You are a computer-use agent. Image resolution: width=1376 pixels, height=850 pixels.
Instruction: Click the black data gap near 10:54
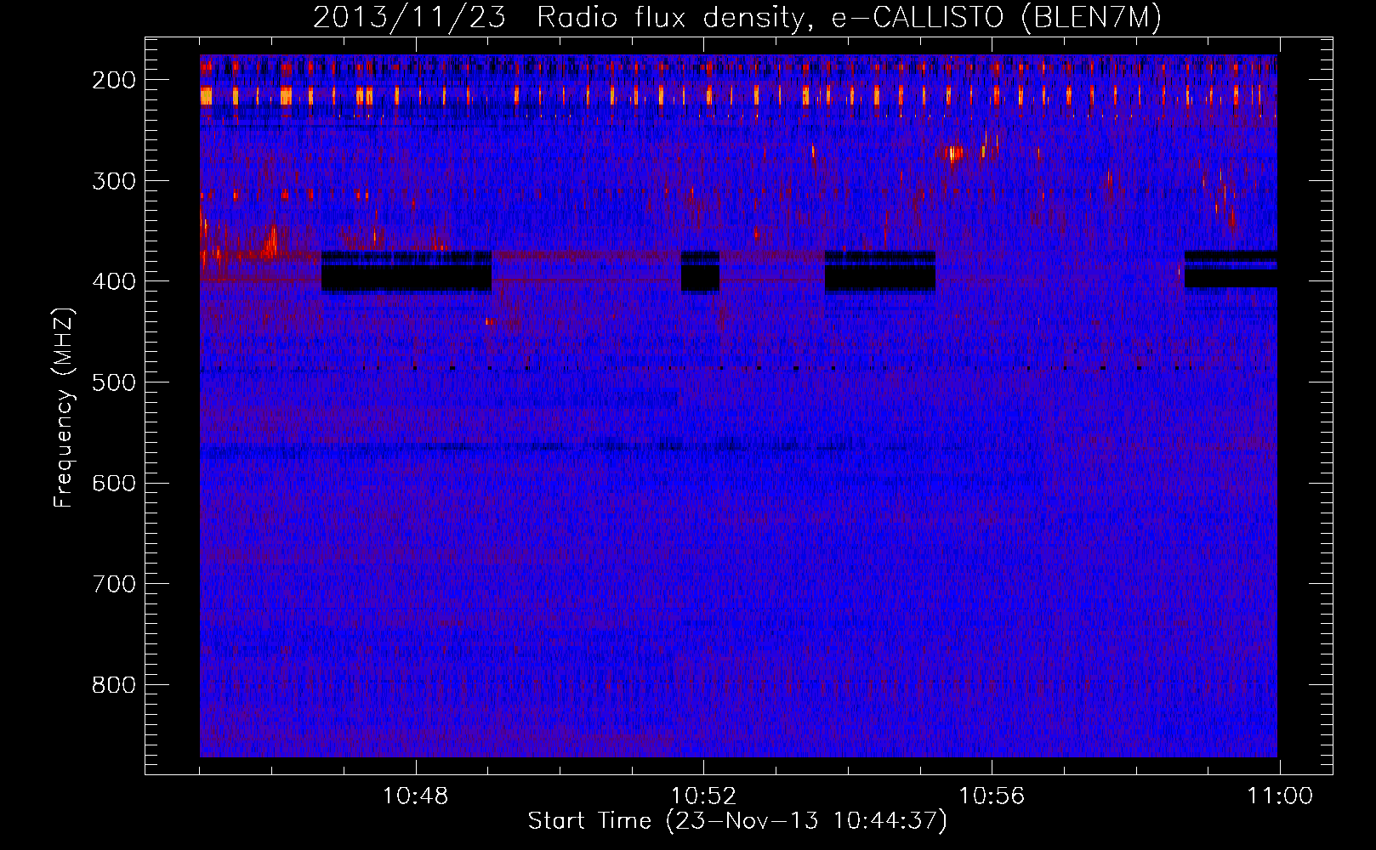[x=880, y=272]
